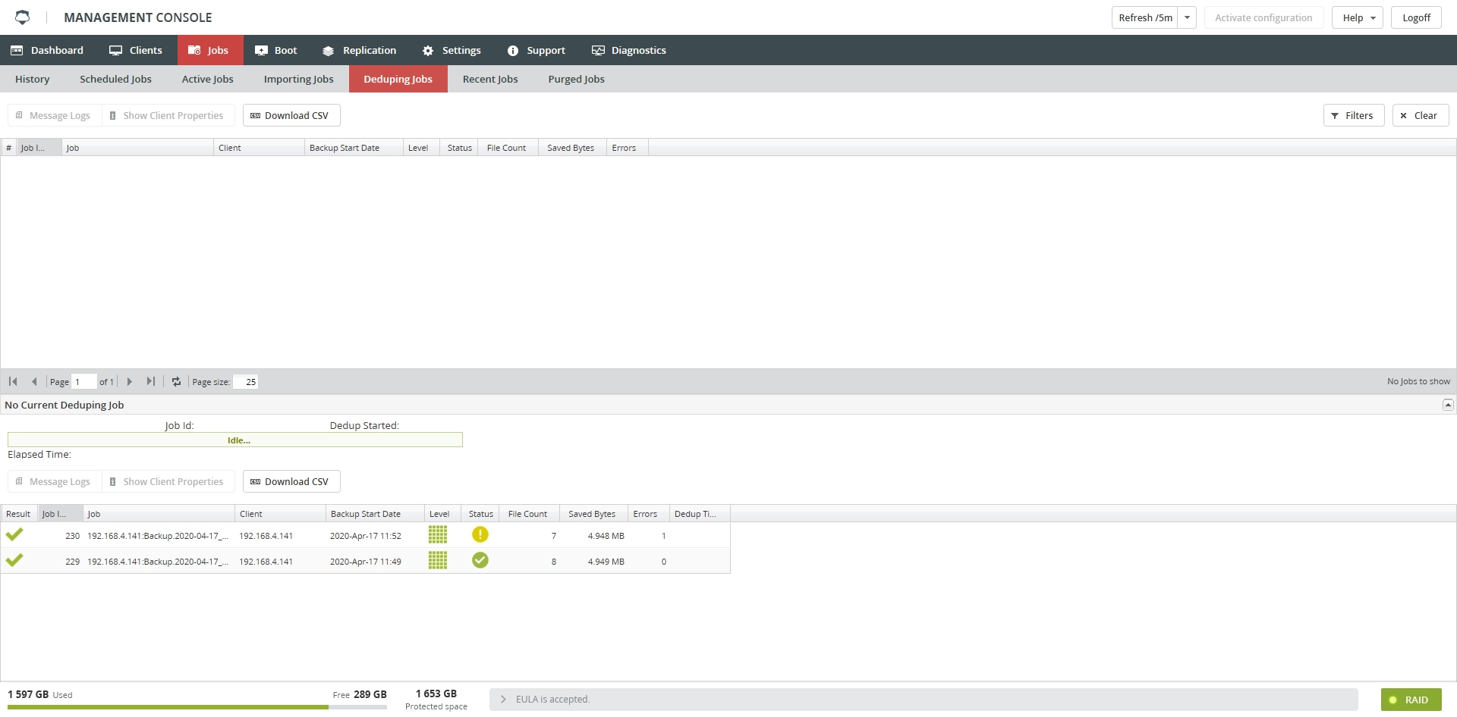Click result checkmark icon of job 229
Viewport: 1457px width, 717px height.
14,560
